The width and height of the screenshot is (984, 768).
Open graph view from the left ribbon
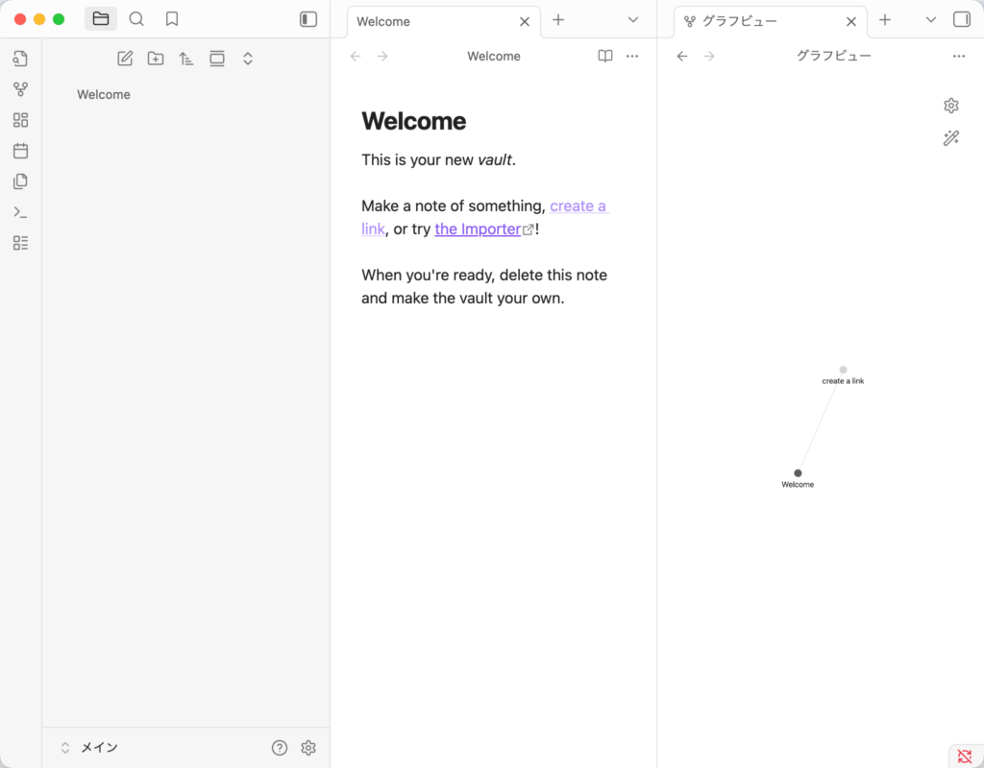(20, 89)
